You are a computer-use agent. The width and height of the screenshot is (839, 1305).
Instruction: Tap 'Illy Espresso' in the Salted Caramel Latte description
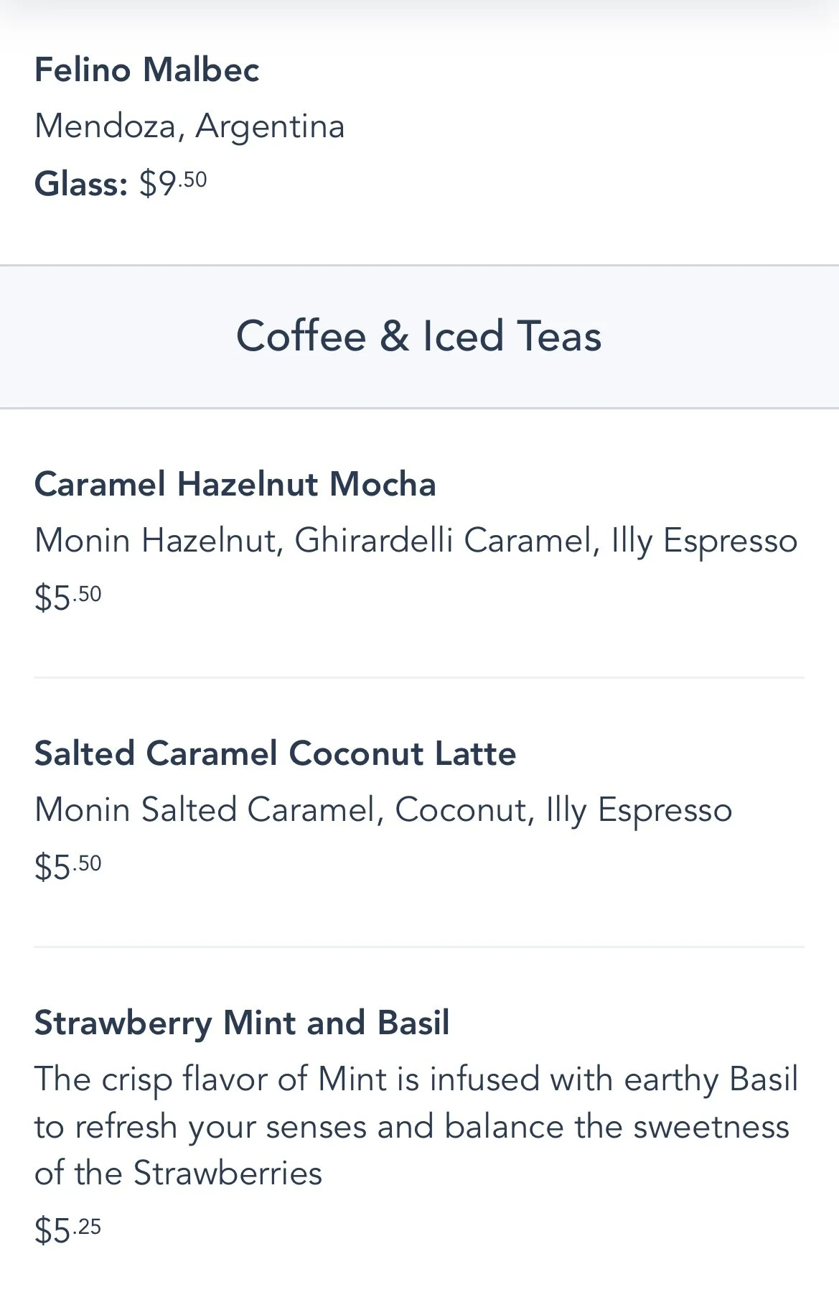coord(639,810)
